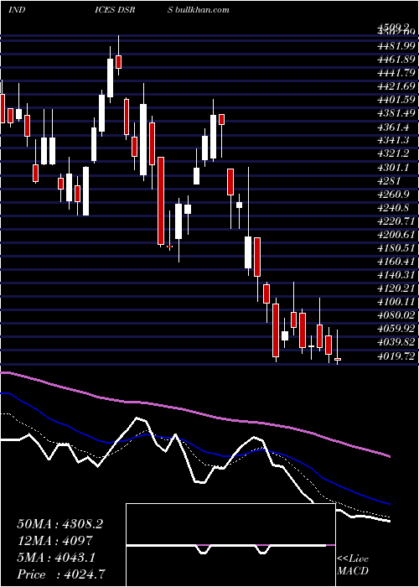Select the 4120.21 axis value
Screen dimensions: 419x587
click(x=396, y=288)
